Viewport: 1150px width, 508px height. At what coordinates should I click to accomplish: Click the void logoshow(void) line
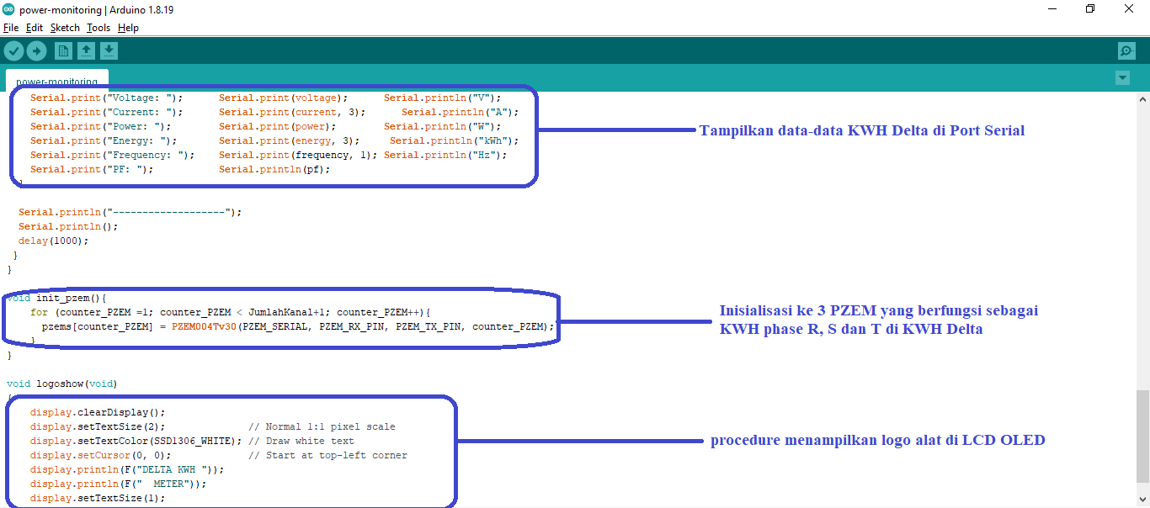tap(62, 384)
